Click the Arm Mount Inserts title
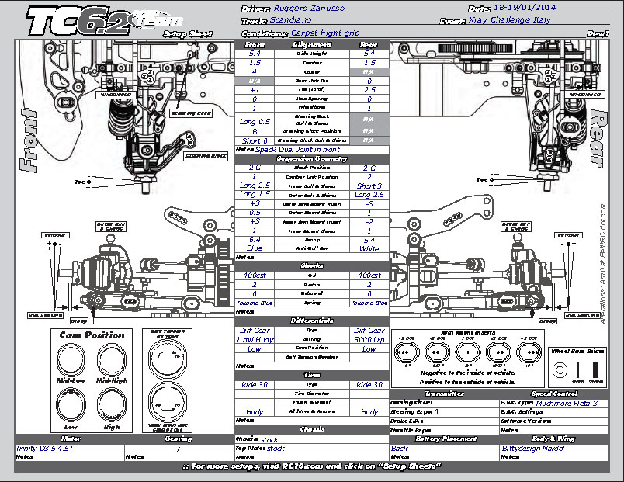The image size is (624, 482). (x=468, y=332)
